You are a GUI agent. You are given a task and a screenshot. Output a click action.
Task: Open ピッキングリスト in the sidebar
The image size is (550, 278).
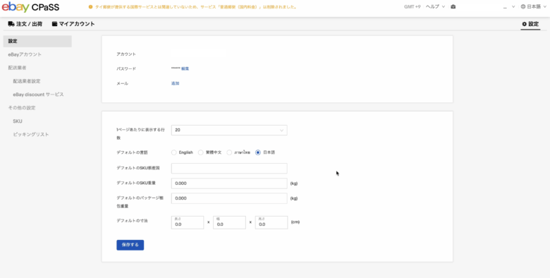click(x=31, y=135)
